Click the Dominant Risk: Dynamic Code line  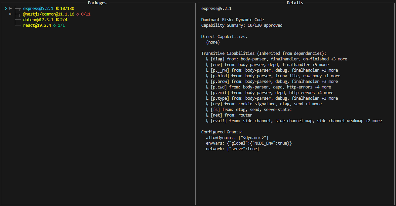click(x=233, y=20)
